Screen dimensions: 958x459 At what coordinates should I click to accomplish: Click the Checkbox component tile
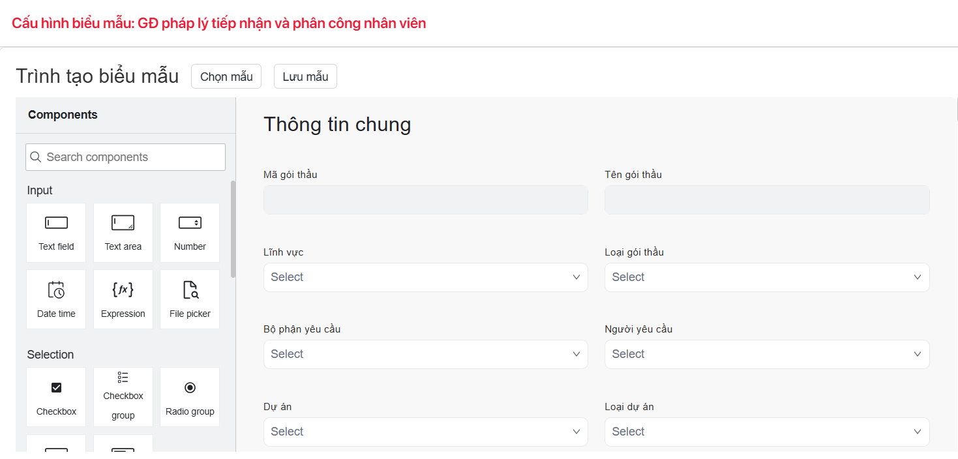pos(56,397)
